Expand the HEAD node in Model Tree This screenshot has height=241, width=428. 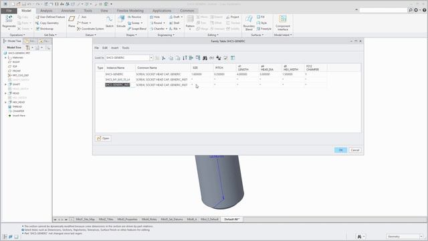click(5, 94)
